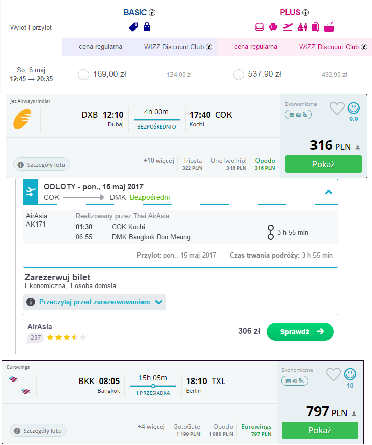Click Pokaż for the 316 PLN flight
Viewport: 372px width, 445px height.
click(323, 164)
